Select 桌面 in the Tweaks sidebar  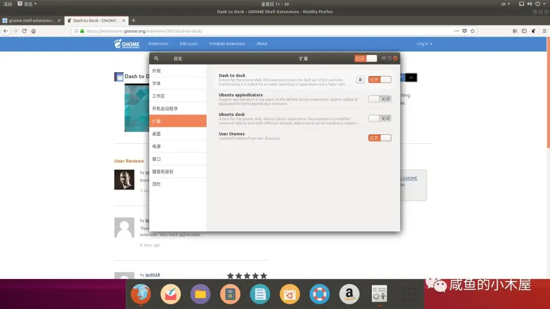178,134
